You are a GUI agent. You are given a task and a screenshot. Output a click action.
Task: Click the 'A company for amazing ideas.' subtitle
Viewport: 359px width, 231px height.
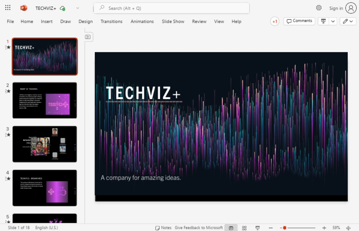click(x=141, y=178)
